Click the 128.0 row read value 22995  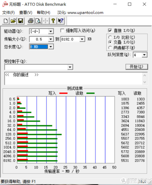tap(140, 134)
